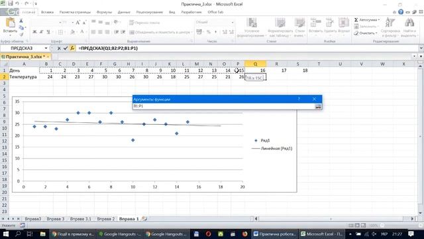Viewport: 424px width, 239px height.
Task: Click the Cut scissors icon
Action: coord(21,21)
